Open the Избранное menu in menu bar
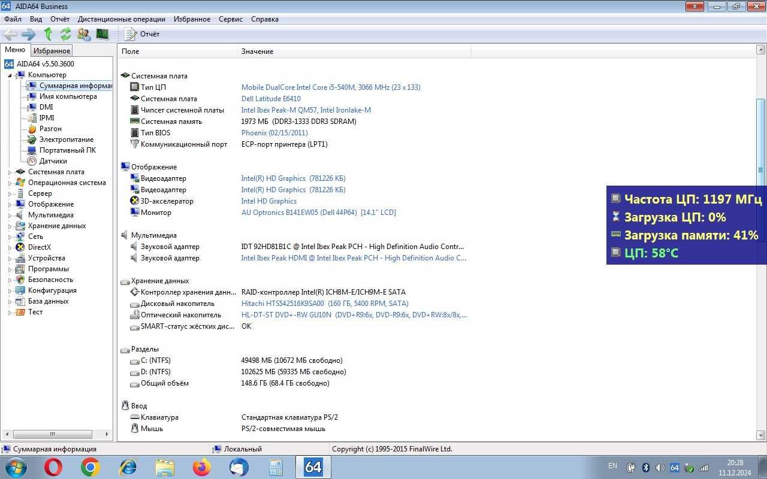The width and height of the screenshot is (767, 479). click(192, 19)
